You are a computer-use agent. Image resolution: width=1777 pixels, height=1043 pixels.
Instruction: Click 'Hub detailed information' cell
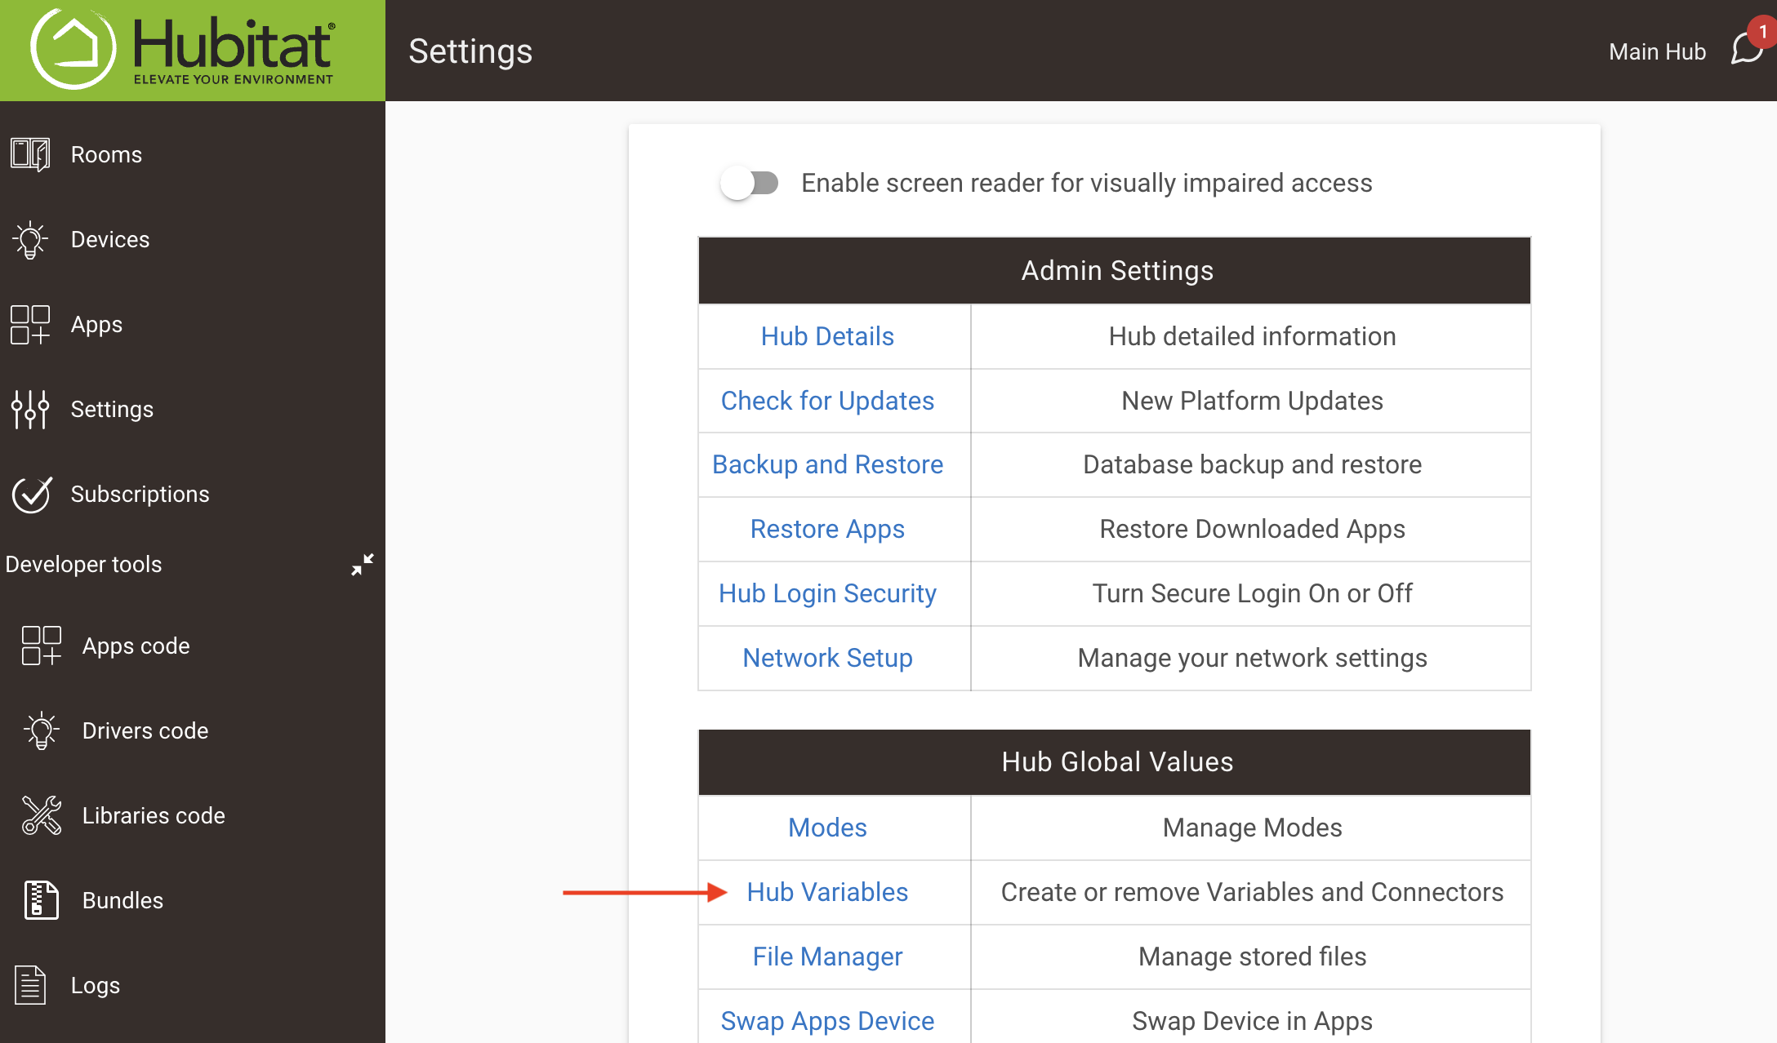1252,336
